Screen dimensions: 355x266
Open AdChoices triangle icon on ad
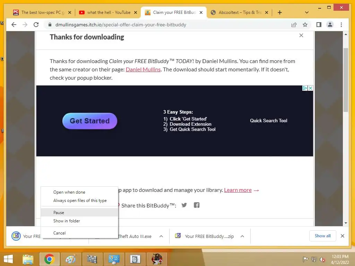point(305,88)
